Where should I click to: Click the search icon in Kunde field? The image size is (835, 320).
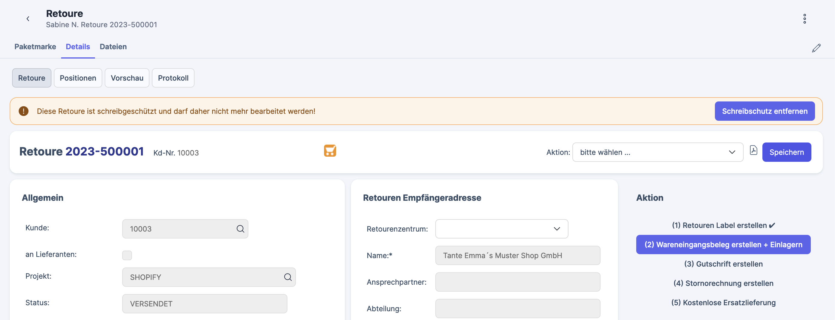click(240, 229)
